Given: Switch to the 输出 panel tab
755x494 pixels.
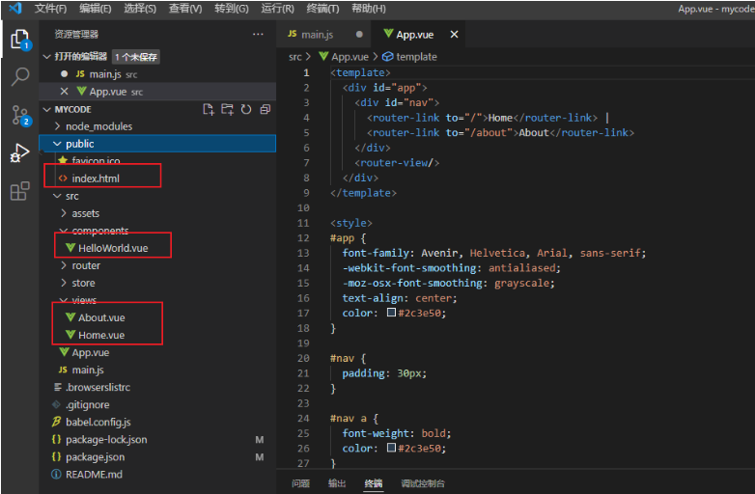Looking at the screenshot, I should (x=337, y=483).
